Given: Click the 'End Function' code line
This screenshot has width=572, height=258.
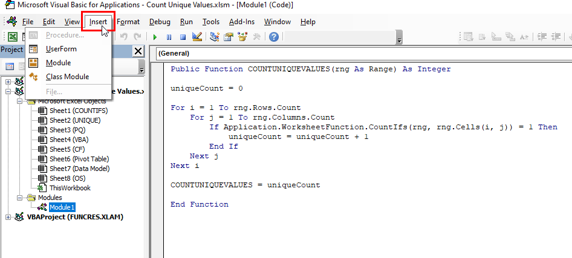Looking at the screenshot, I should [x=199, y=204].
